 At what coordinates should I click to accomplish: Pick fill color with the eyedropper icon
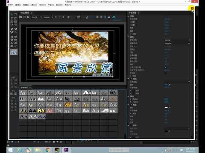click(x=169, y=85)
